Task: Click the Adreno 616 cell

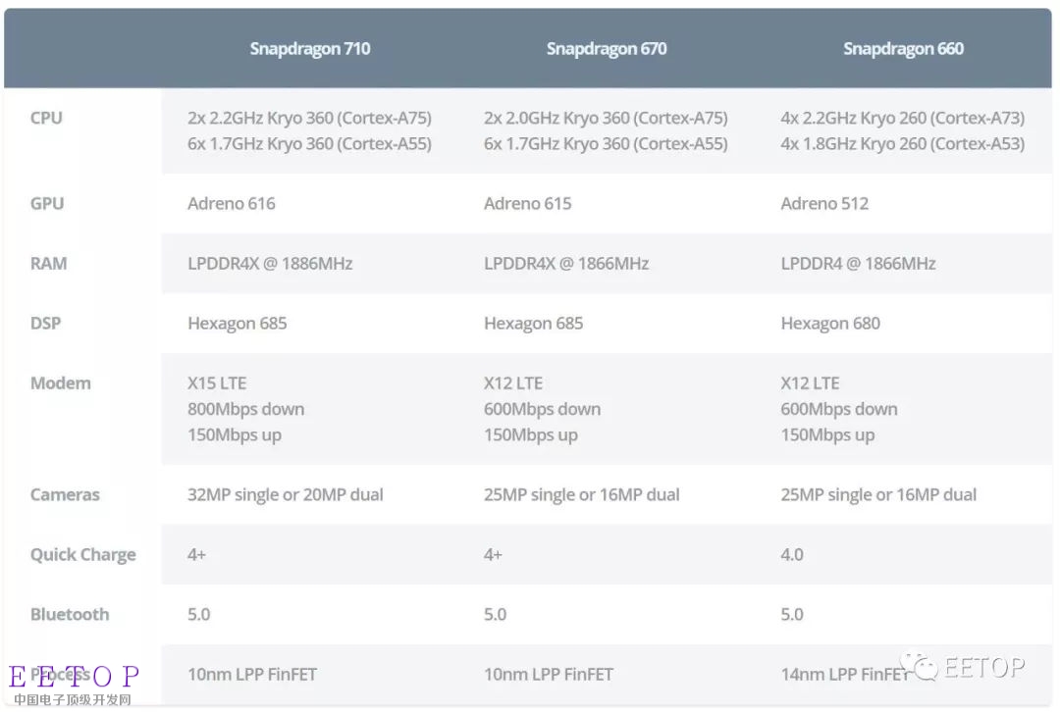Action: tap(232, 203)
